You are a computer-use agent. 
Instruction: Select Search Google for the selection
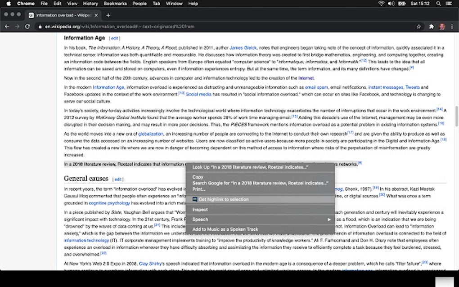(x=260, y=183)
